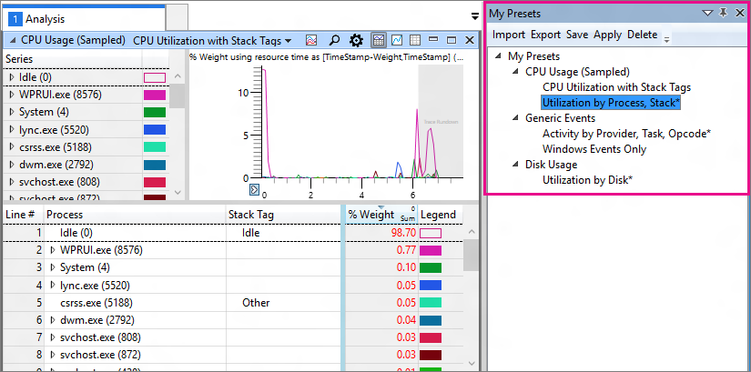Click Import in My Presets toolbar
The width and height of the screenshot is (751, 372).
pyautogui.click(x=508, y=35)
